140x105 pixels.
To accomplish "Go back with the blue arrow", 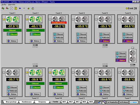I will click(20, 8).
